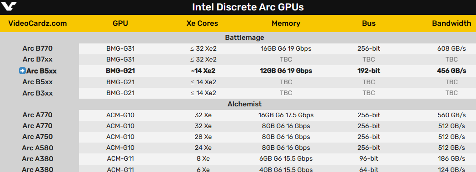Screen dimensions: 476x172
Task: Select the Xe Cores column header
Action: click(x=202, y=24)
